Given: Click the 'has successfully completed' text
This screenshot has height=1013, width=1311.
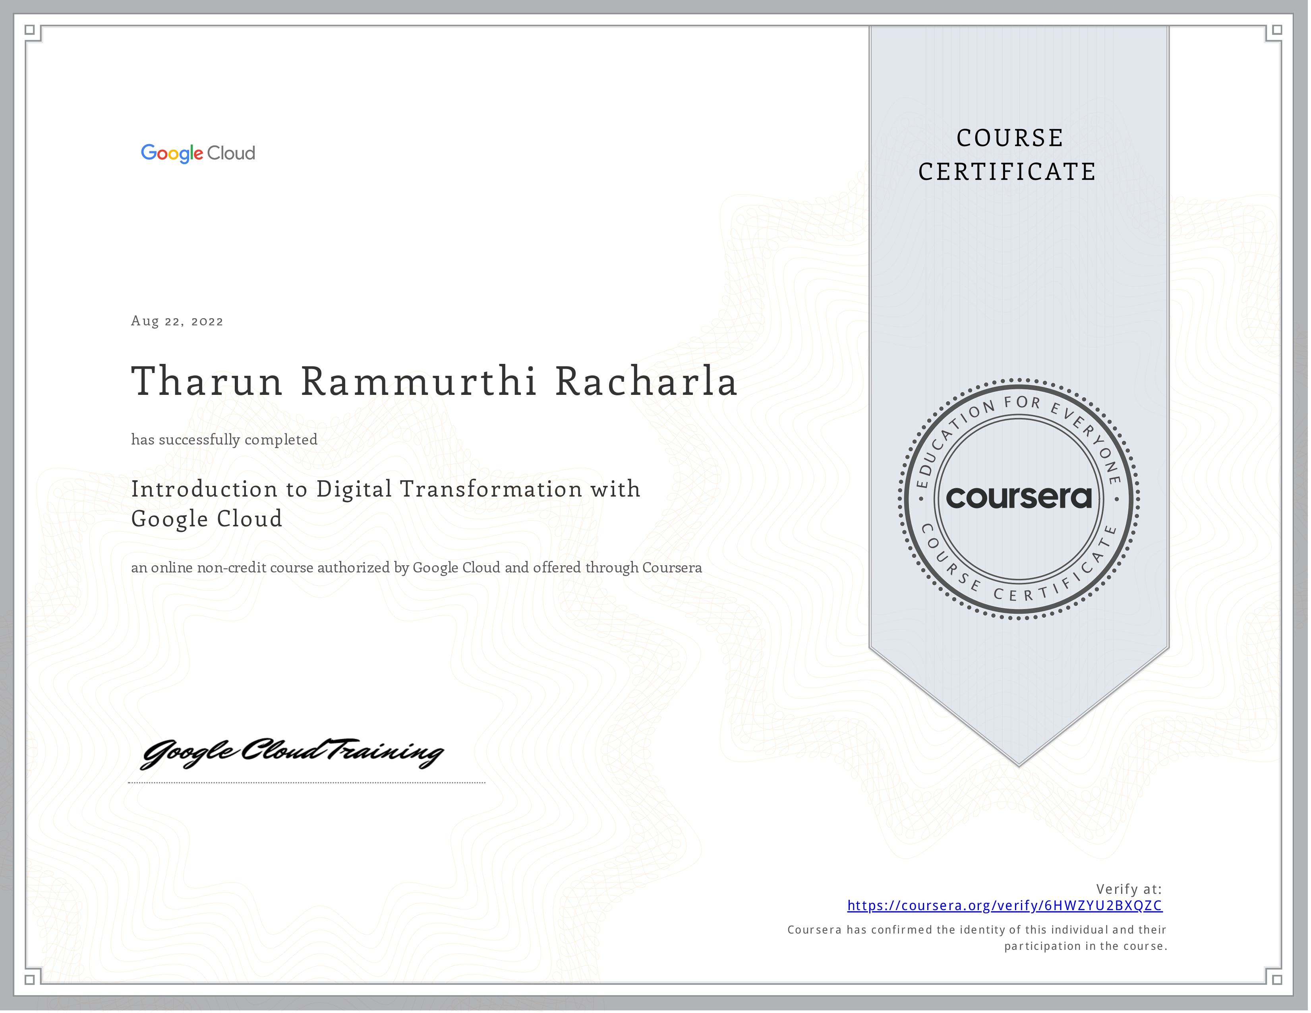Looking at the screenshot, I should tap(224, 440).
